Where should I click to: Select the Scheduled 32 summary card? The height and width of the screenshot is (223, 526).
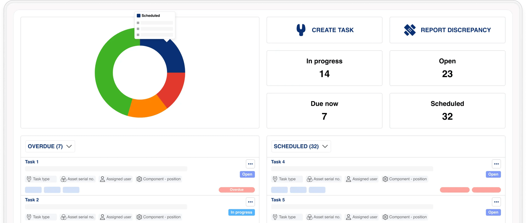tap(447, 111)
